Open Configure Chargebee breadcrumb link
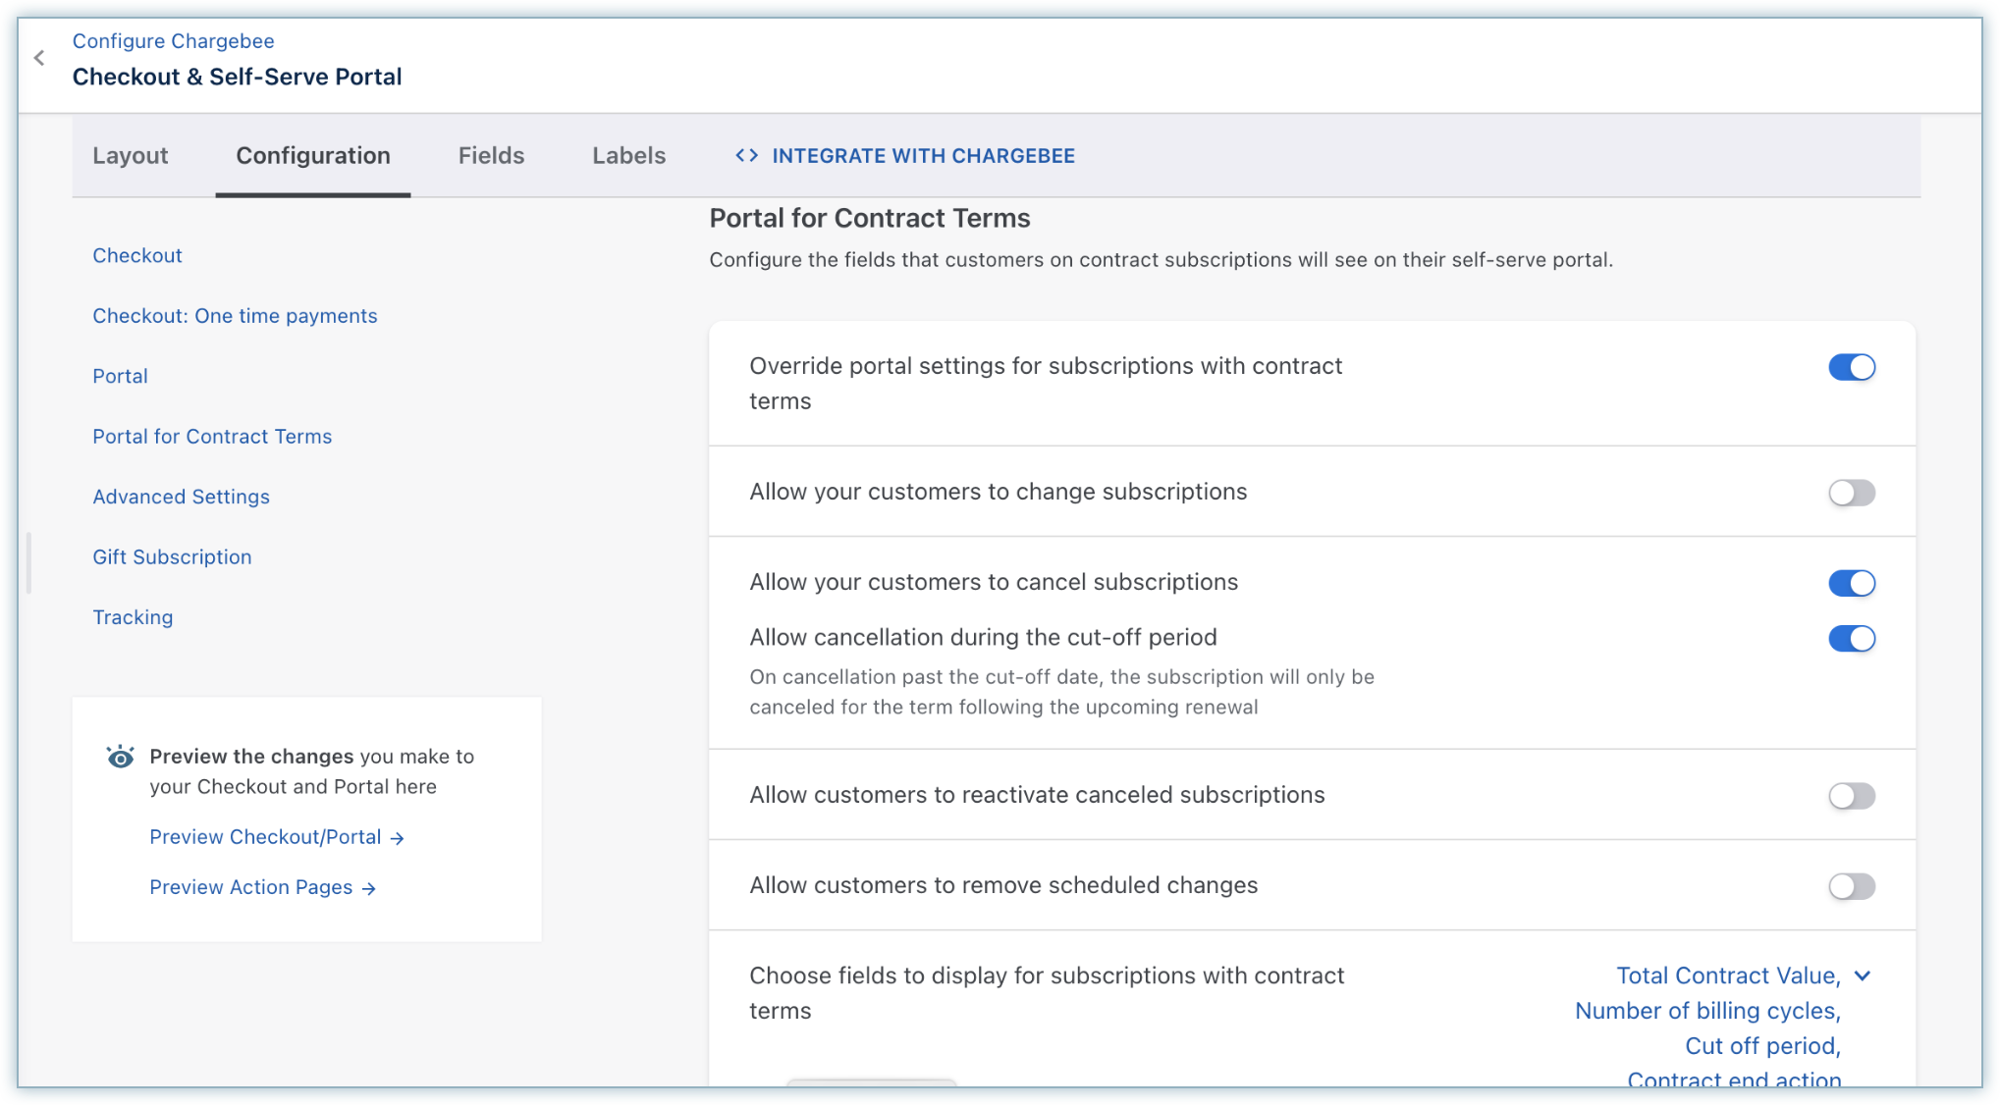This screenshot has height=1105, width=2000. pyautogui.click(x=174, y=41)
